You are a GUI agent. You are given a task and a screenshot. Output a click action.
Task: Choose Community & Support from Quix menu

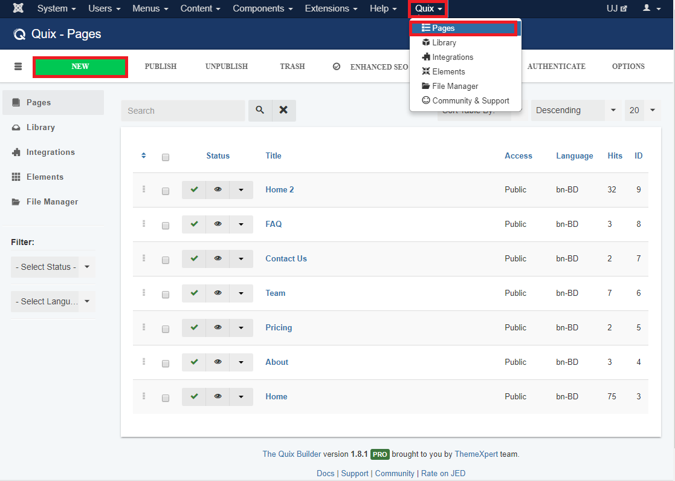[465, 101]
